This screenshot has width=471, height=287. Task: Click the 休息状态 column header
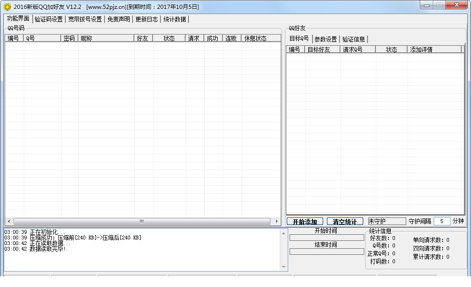pyautogui.click(x=261, y=38)
